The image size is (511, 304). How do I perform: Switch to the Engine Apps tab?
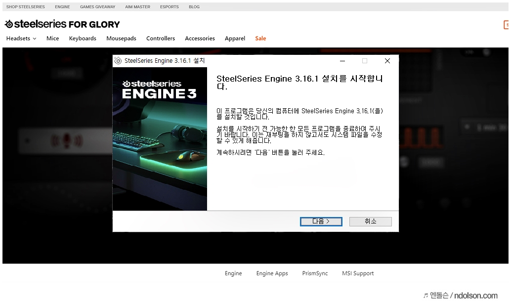pos(272,273)
